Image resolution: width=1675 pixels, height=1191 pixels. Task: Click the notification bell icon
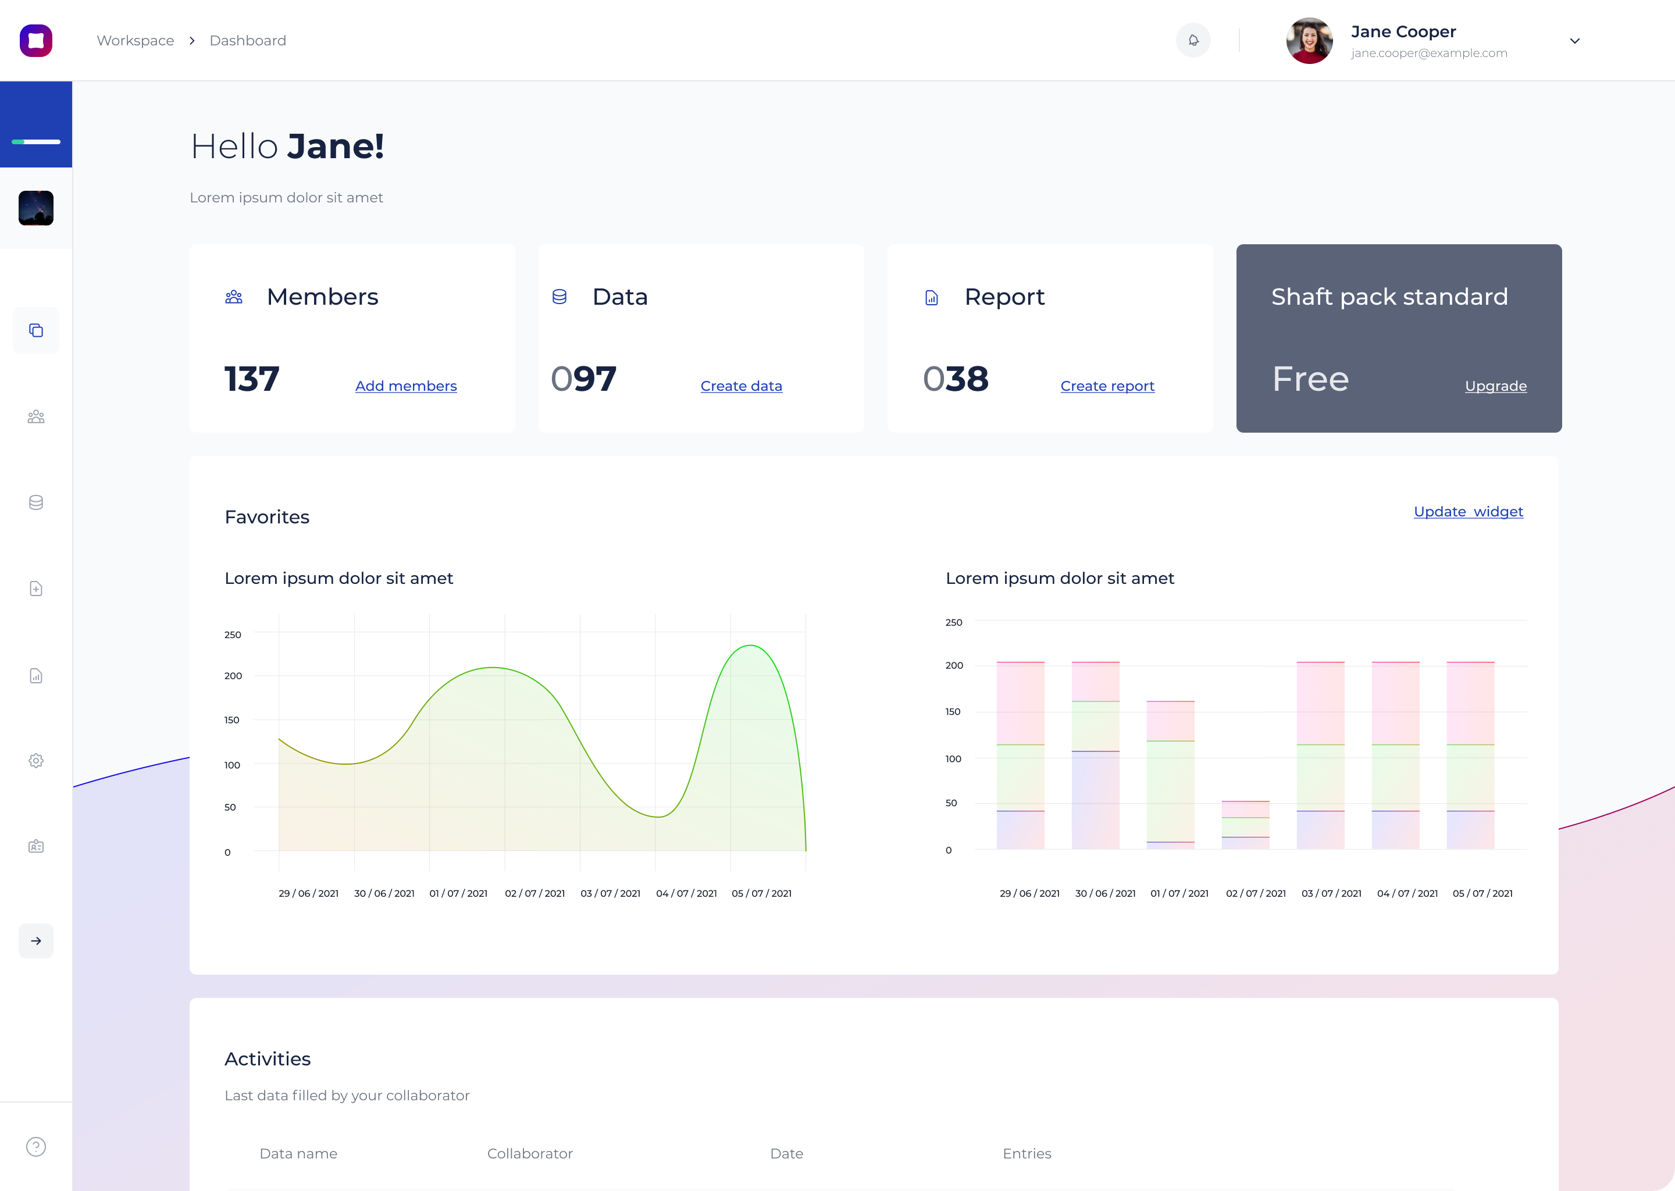coord(1193,40)
